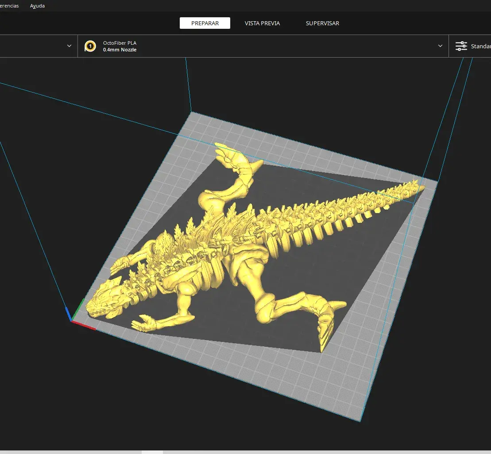The width and height of the screenshot is (491, 454).
Task: Click the 0.4mm Nozzle label
Action: point(120,50)
